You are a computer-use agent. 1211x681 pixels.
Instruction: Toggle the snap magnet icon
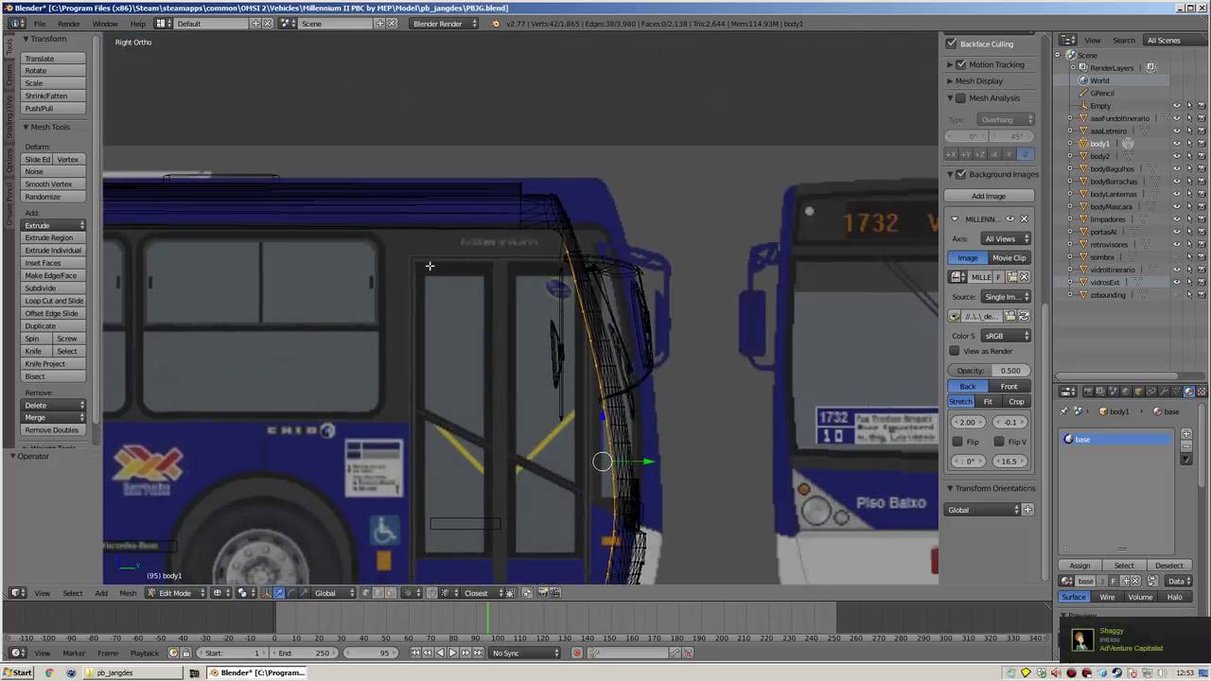[432, 593]
